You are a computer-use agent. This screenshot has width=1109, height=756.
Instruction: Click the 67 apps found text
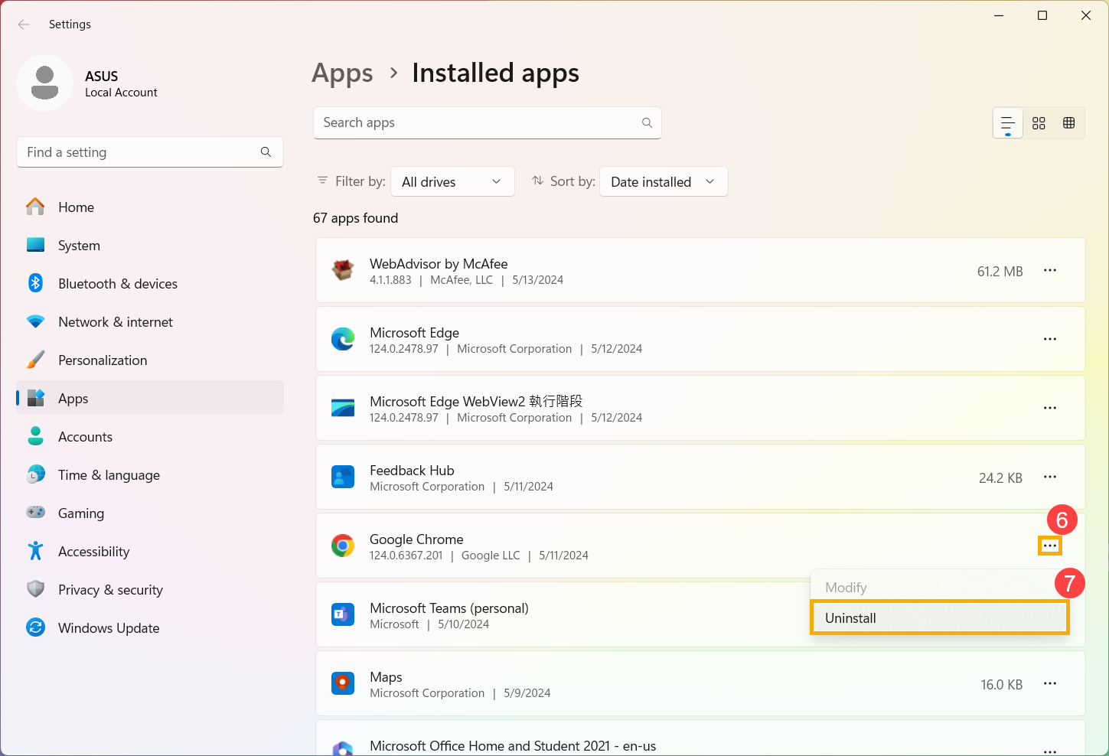pyautogui.click(x=355, y=218)
